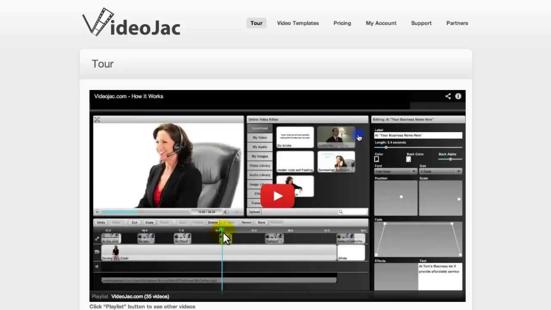Open the Font dropdown
The width and height of the screenshot is (551, 310).
click(x=396, y=171)
